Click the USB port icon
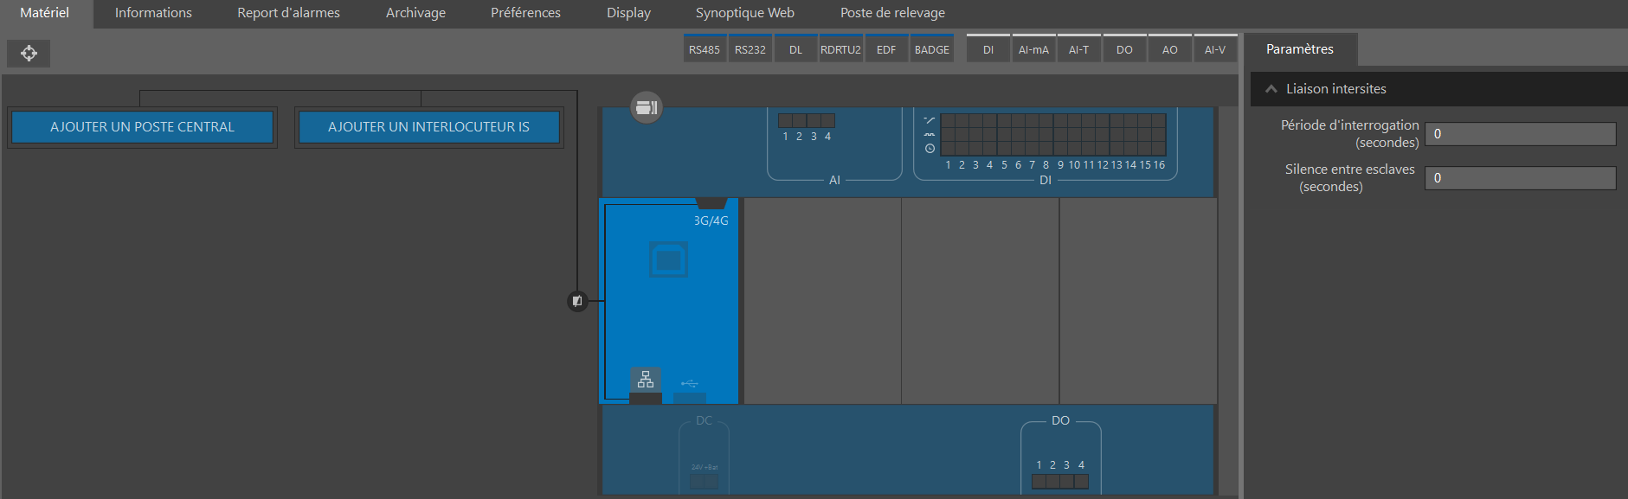Image resolution: width=1628 pixels, height=499 pixels. 689,383
